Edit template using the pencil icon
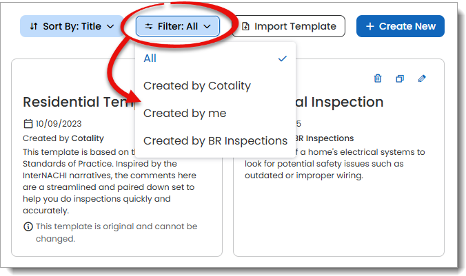 tap(422, 78)
